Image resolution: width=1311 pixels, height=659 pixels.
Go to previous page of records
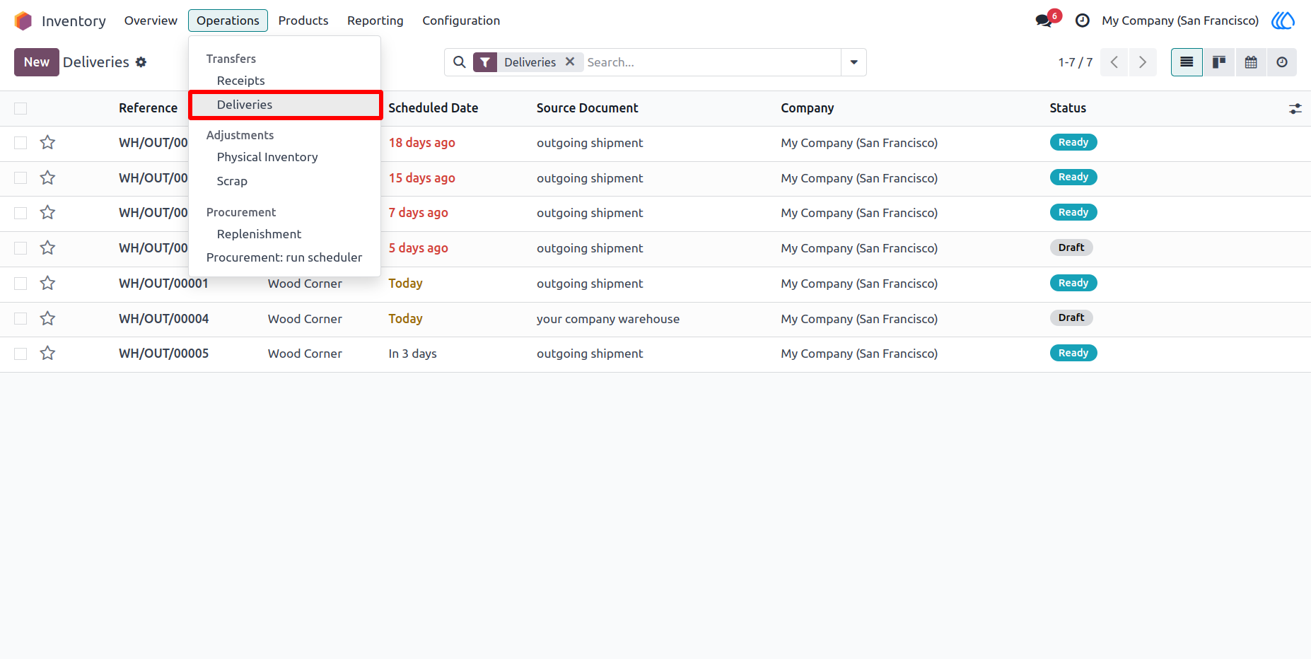click(x=1114, y=62)
